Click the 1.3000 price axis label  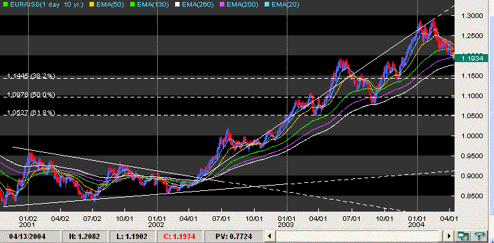(472, 16)
